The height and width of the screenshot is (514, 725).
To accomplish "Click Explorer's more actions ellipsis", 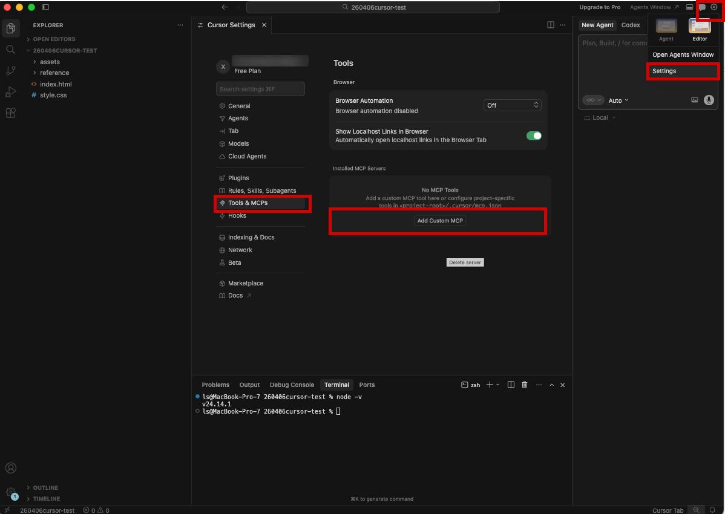I will click(x=180, y=25).
